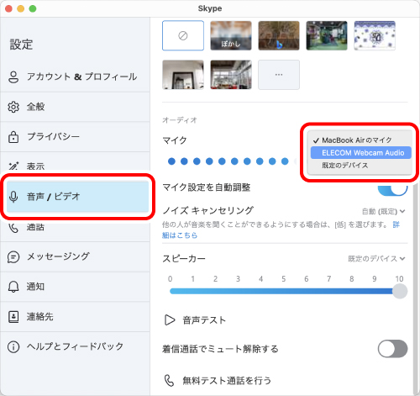
Task: Click the gear icon beside 全般
Action: [13, 107]
